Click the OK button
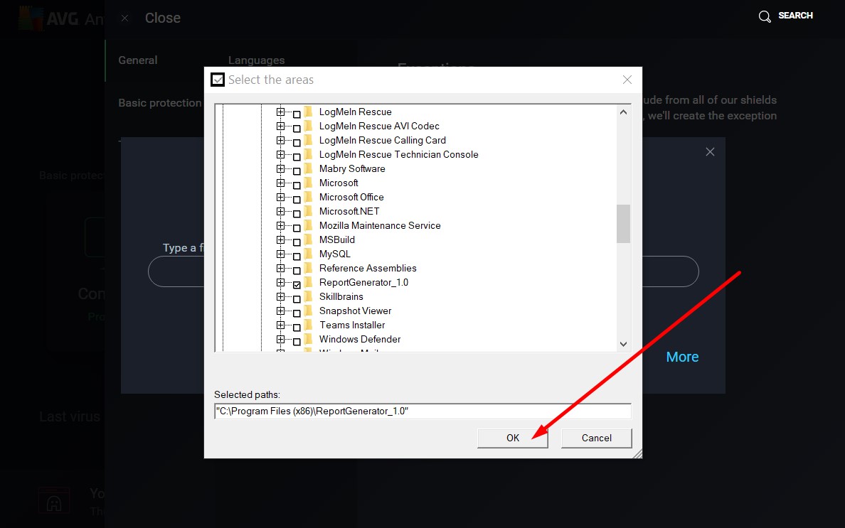845x528 pixels. (513, 438)
